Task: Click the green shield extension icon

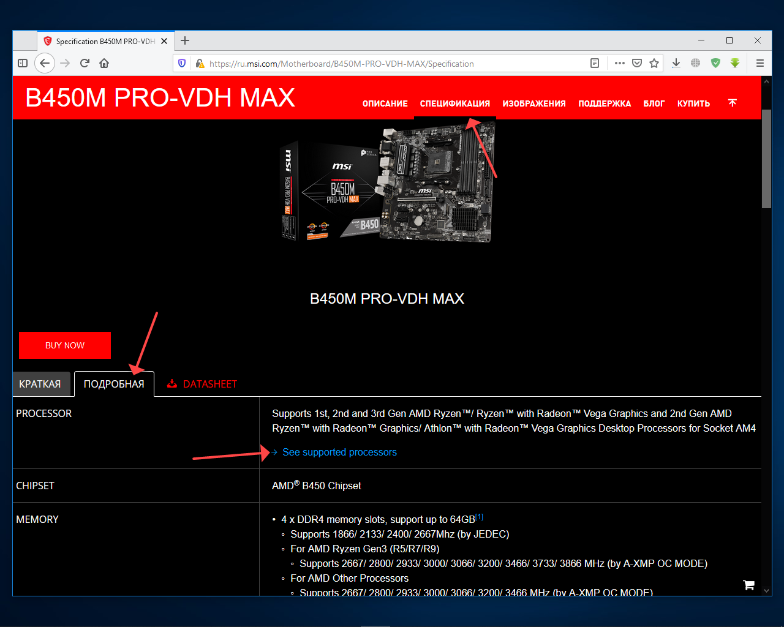Action: coord(715,63)
